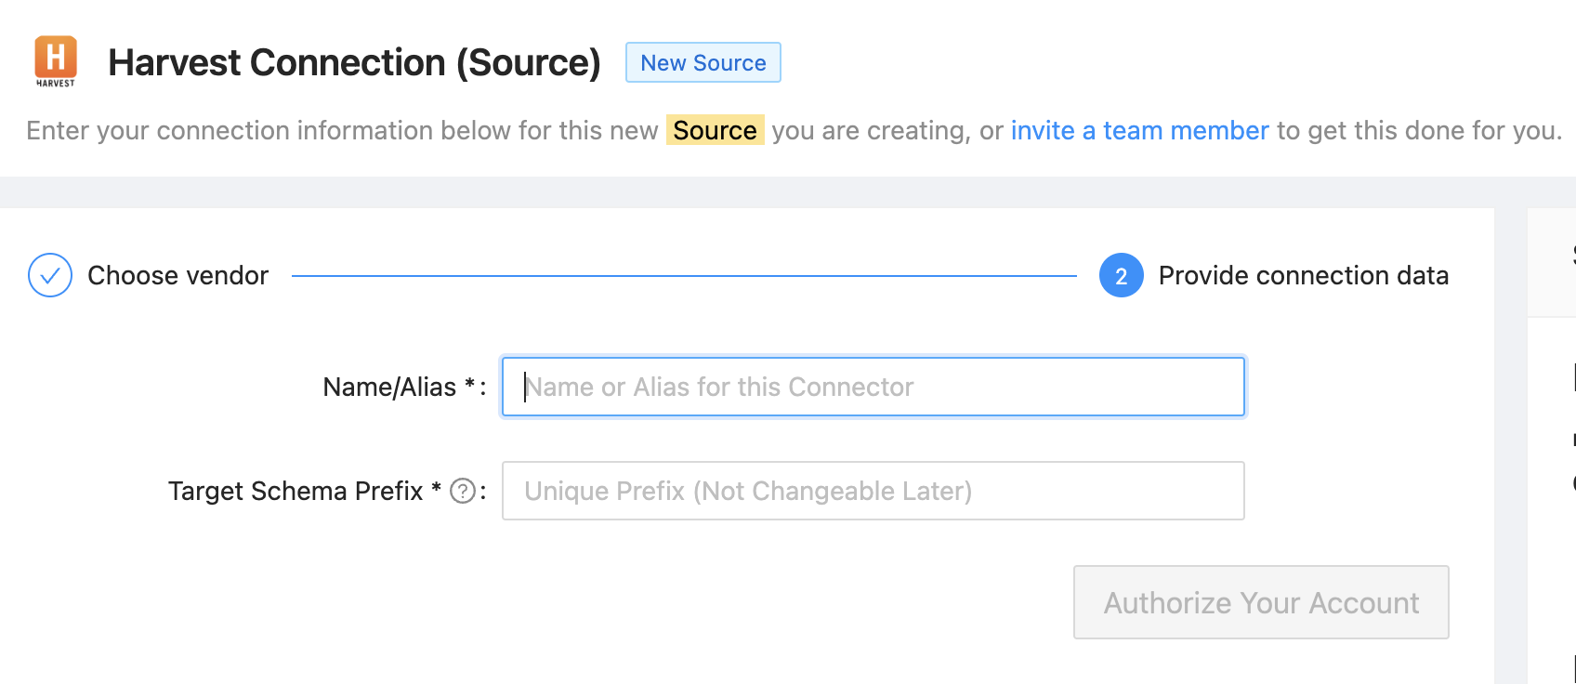
Task: Click the Target Schema Prefix label
Action: tap(295, 491)
